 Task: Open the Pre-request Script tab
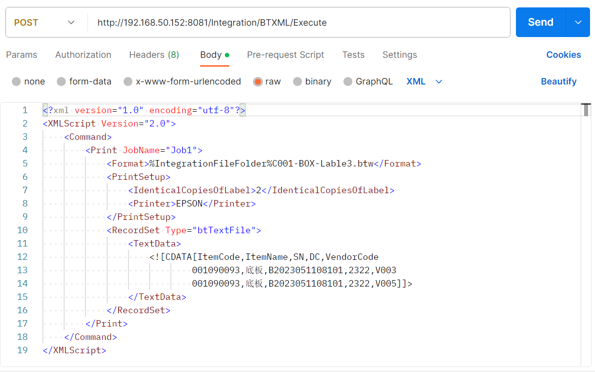point(285,55)
